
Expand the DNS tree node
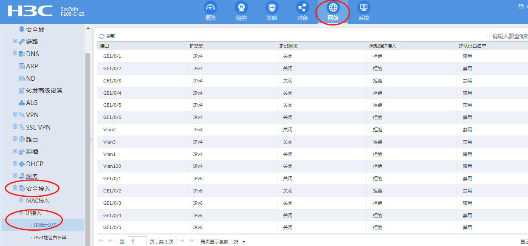[15, 54]
